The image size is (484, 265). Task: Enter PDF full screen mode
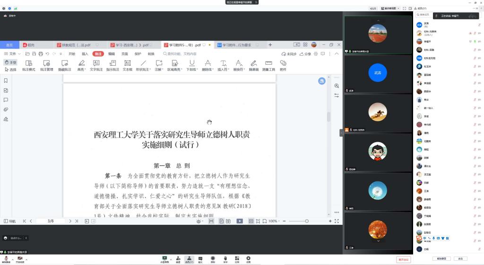click(337, 221)
